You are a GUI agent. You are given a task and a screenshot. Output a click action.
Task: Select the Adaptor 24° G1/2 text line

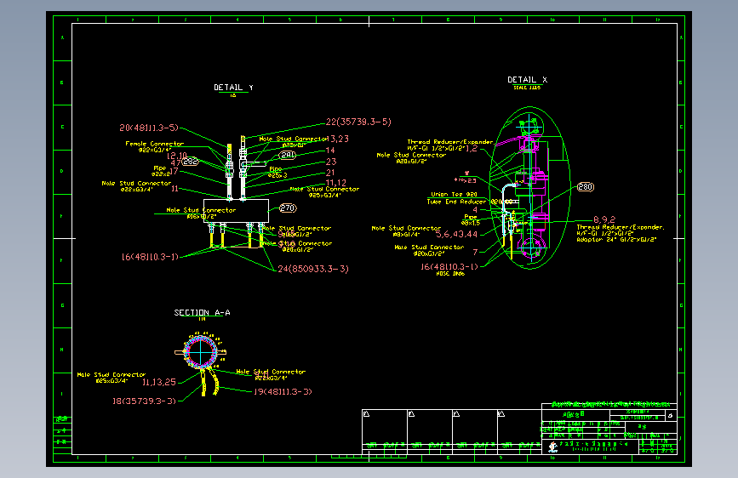(x=616, y=240)
